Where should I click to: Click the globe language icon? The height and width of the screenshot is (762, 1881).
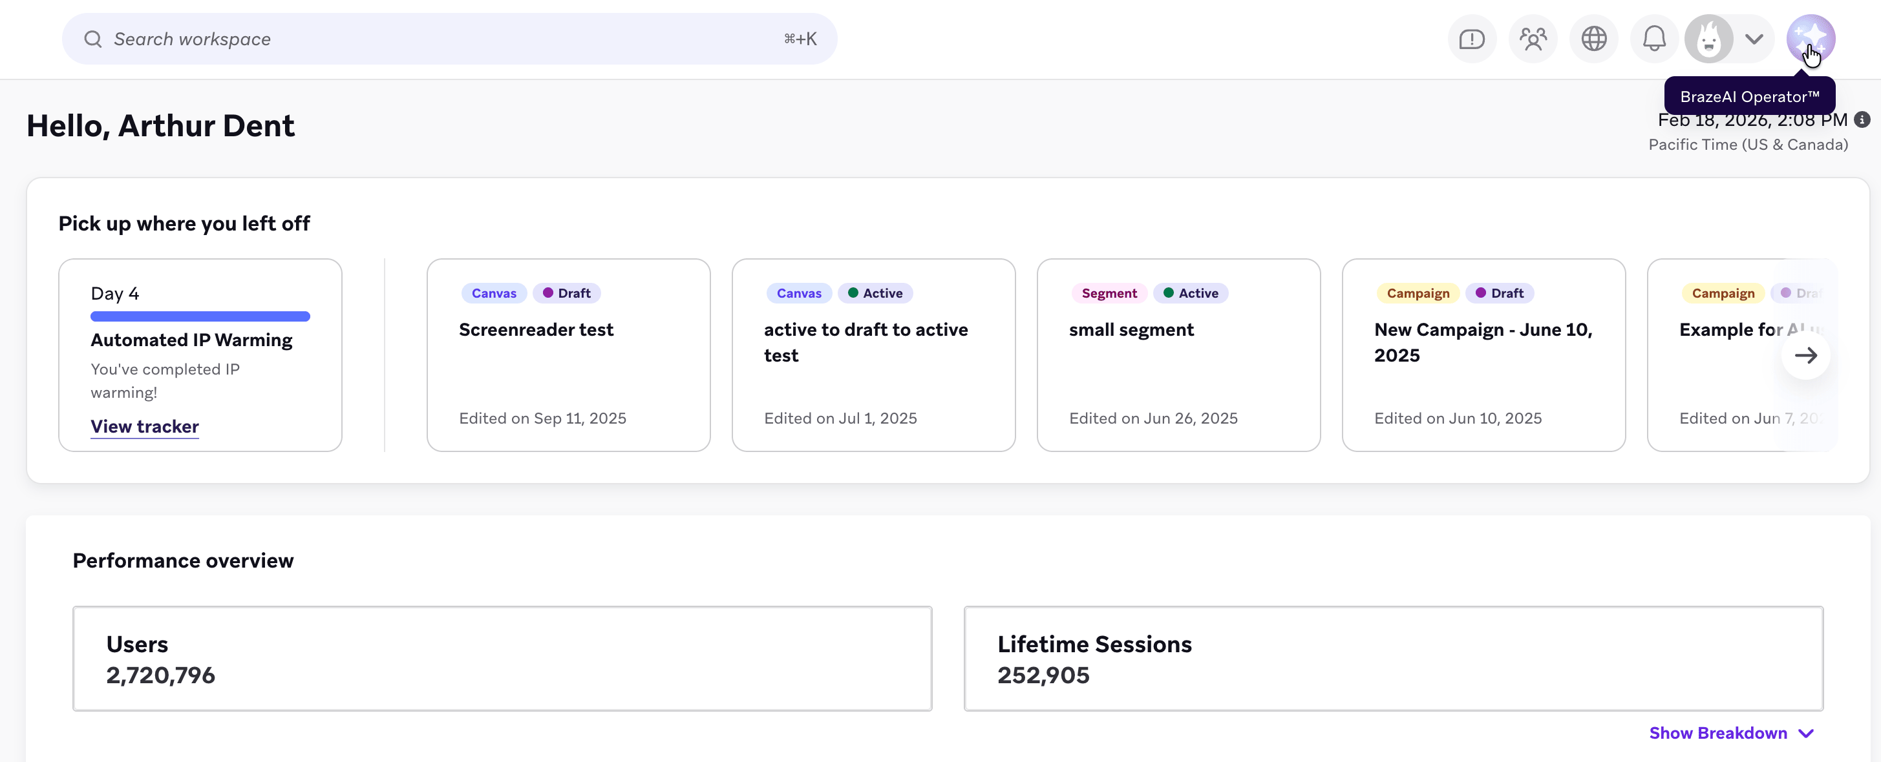(1593, 39)
